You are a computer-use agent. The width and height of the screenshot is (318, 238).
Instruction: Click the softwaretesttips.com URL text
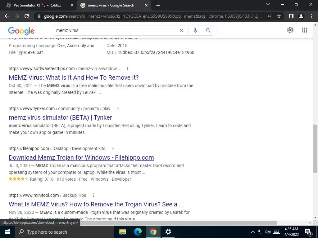pyautogui.click(x=42, y=68)
